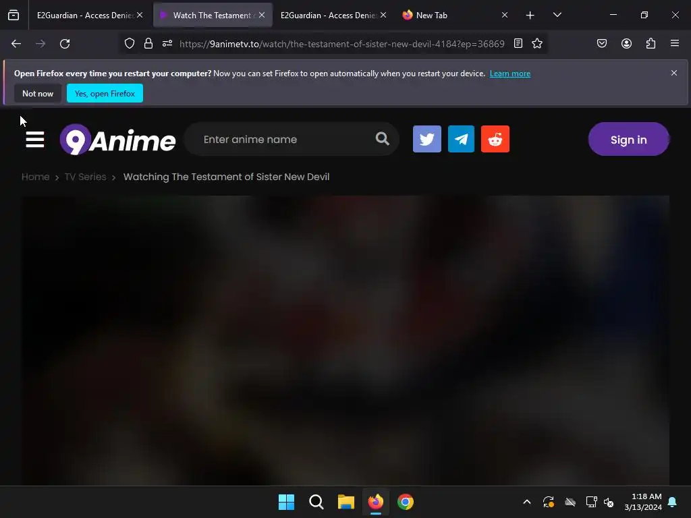Open Firefox application menu
The image size is (691, 518).
(675, 43)
